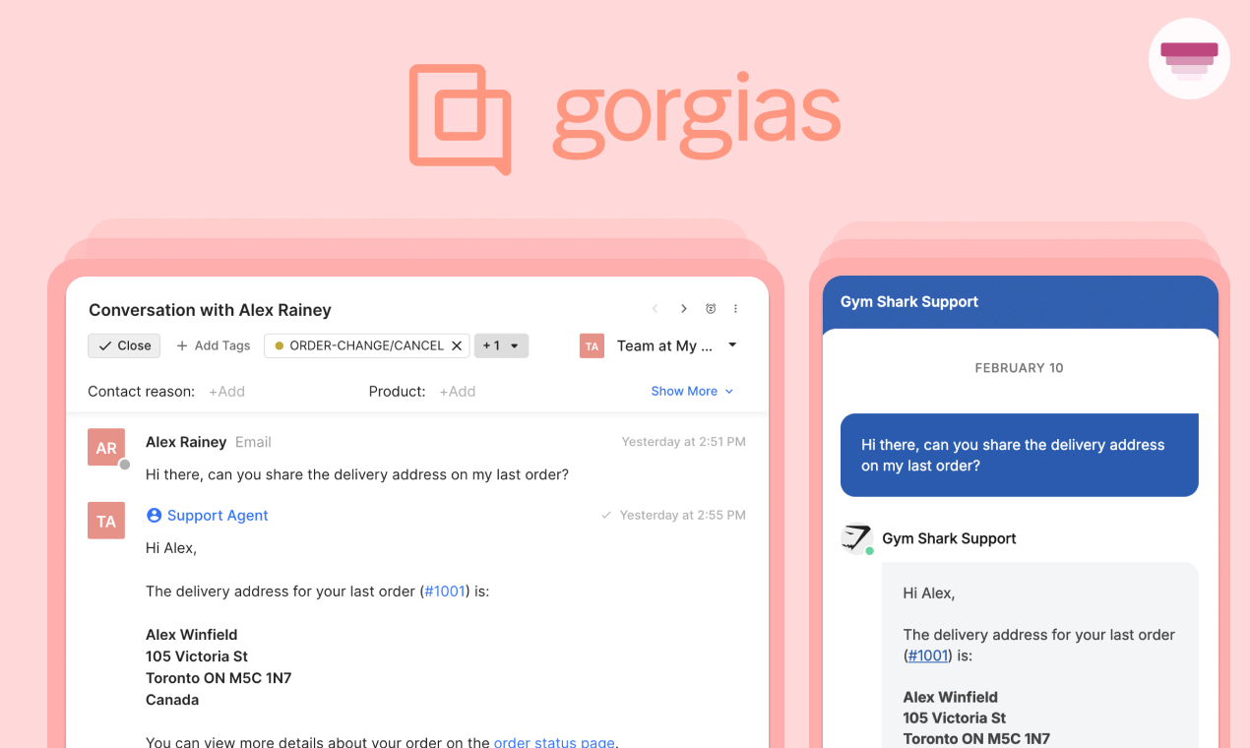Click the blue customer message bubble in chat

1020,455
